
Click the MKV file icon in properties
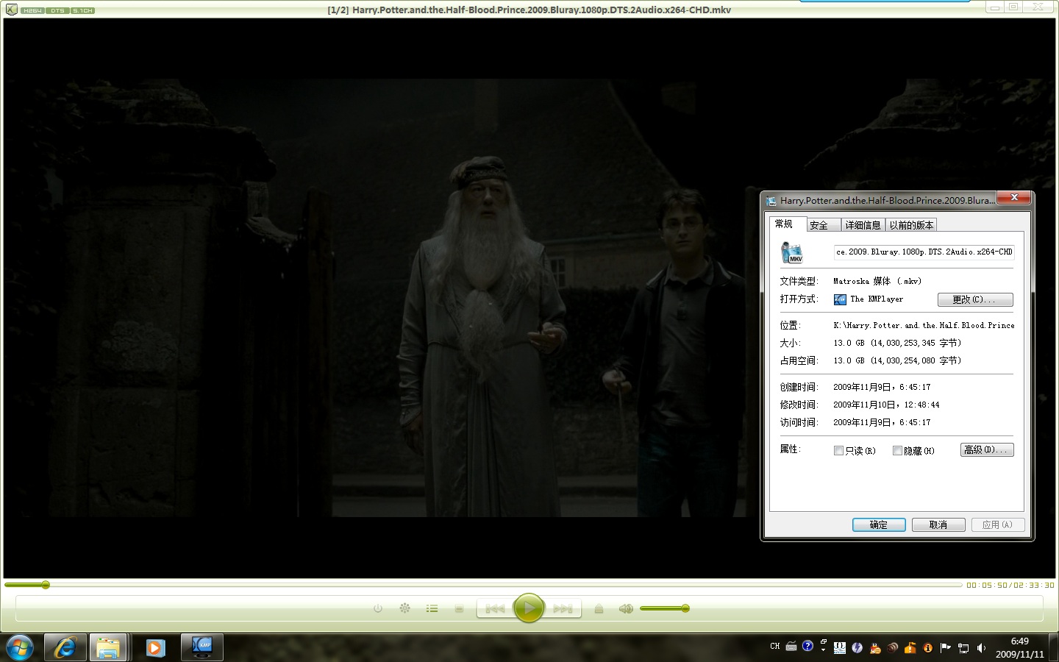coord(791,252)
